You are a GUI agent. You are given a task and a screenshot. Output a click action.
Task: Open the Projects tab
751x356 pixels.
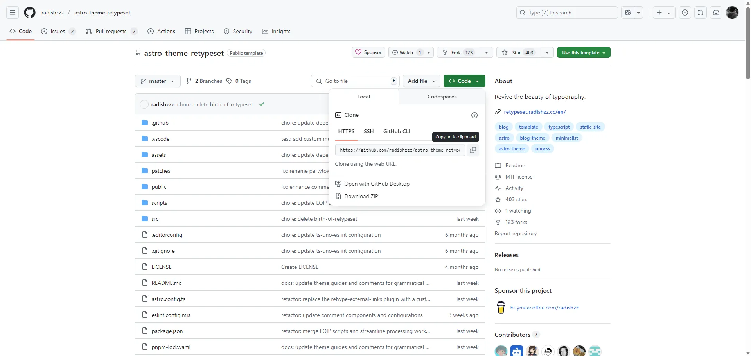(199, 31)
